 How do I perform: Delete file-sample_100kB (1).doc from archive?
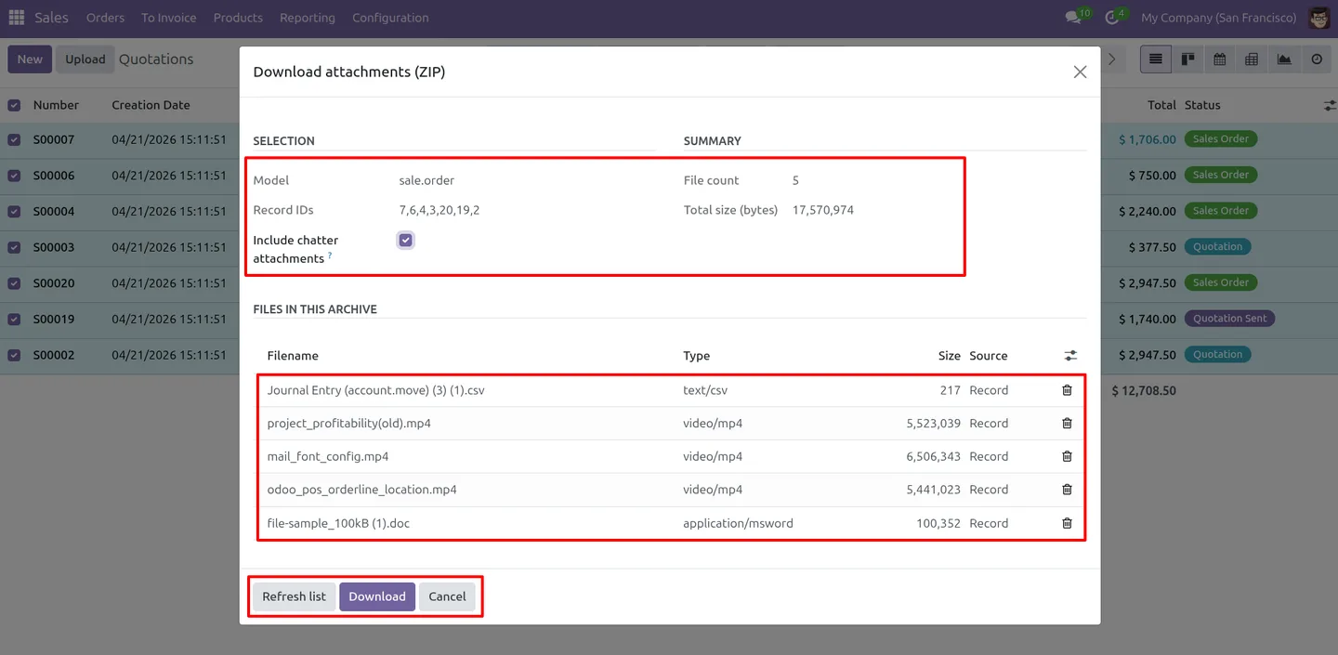1067,523
